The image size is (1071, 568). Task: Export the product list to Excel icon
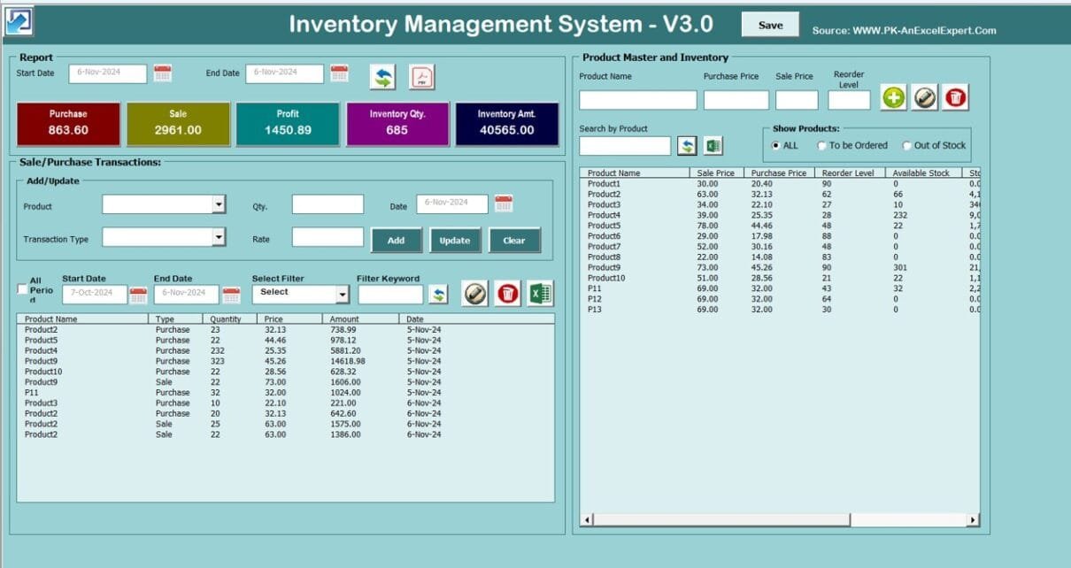pyautogui.click(x=713, y=146)
